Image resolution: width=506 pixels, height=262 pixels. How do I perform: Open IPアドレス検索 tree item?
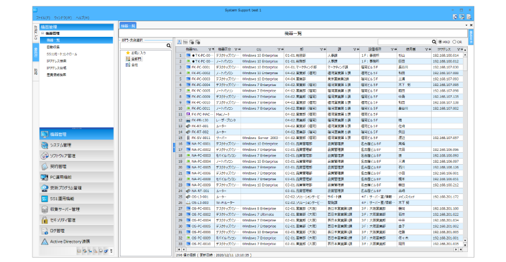click(56, 61)
